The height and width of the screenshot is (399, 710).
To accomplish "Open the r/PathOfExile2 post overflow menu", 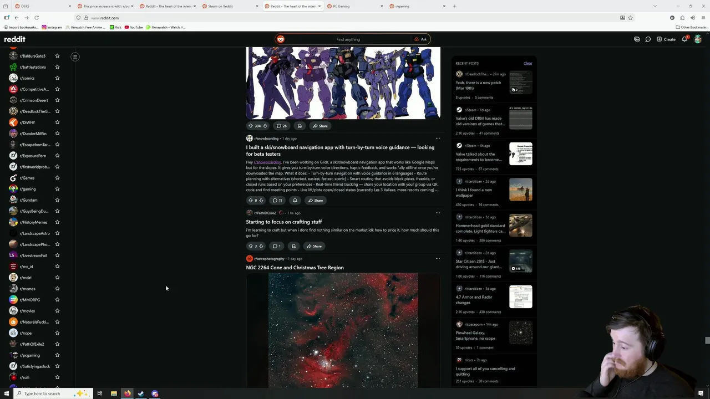I will [x=438, y=213].
